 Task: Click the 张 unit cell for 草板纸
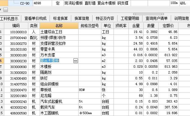click(x=107, y=90)
